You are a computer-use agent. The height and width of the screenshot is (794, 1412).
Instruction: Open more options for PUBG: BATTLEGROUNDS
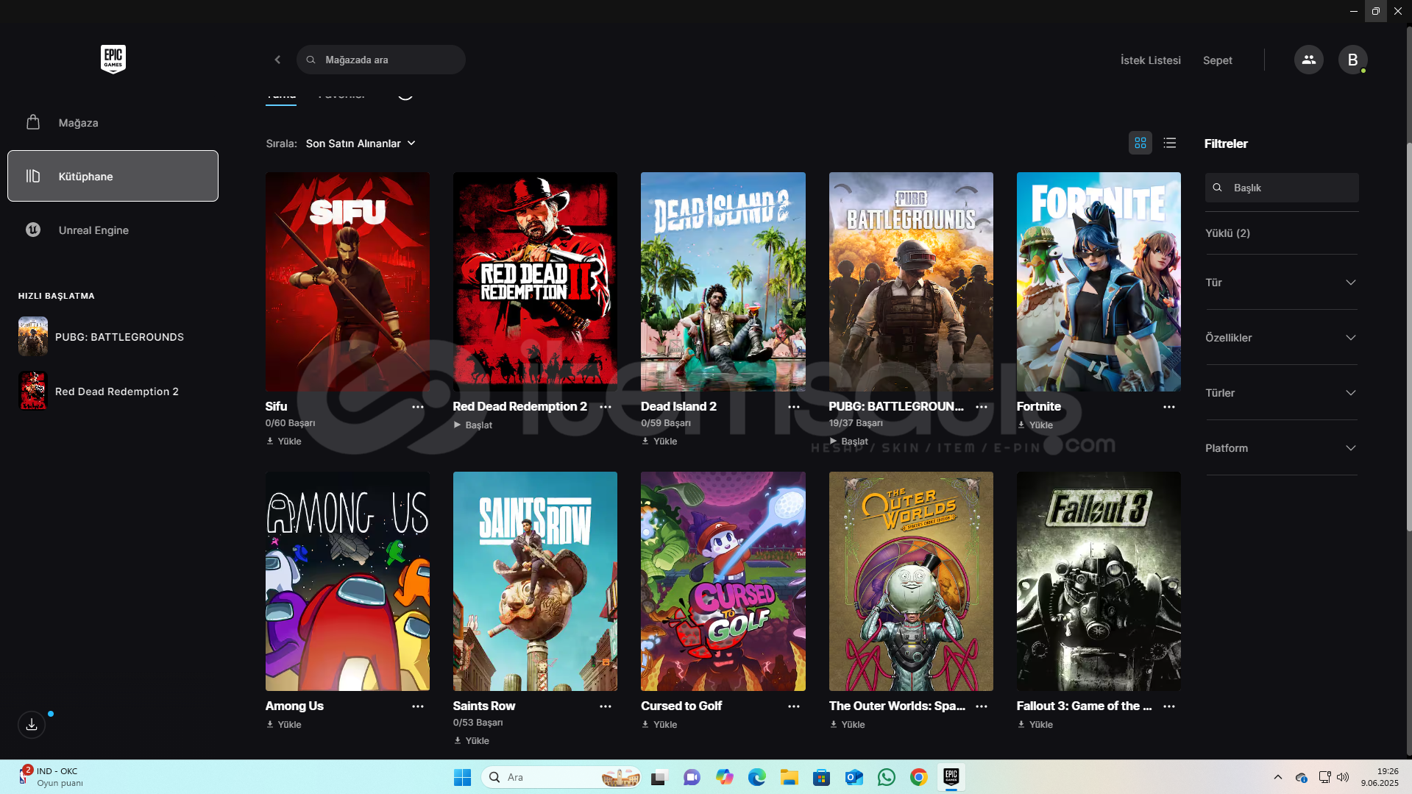(982, 407)
